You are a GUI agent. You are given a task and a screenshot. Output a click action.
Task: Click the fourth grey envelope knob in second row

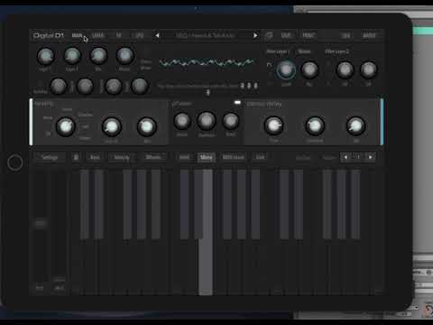tap(140, 87)
